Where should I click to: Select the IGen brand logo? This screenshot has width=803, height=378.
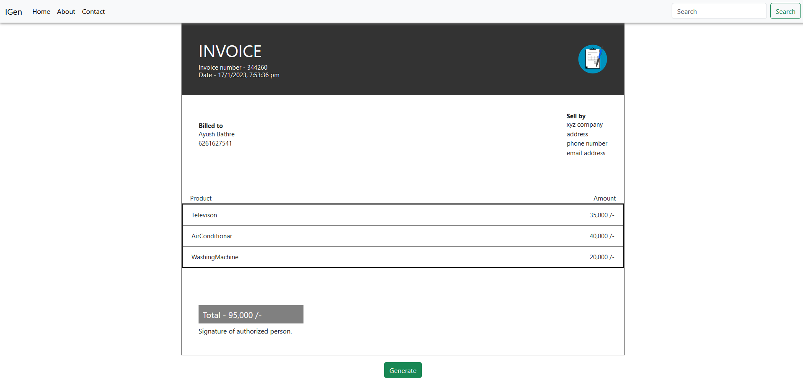click(13, 11)
